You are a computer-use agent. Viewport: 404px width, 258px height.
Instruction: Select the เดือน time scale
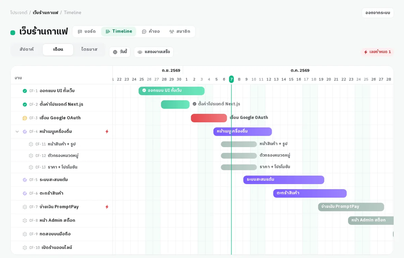pos(58,50)
